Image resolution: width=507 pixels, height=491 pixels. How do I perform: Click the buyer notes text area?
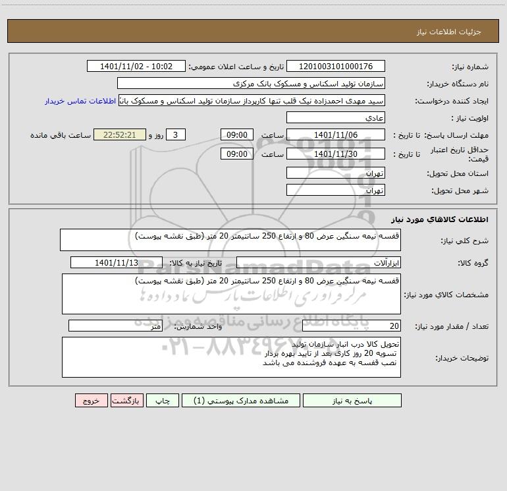[231, 357]
